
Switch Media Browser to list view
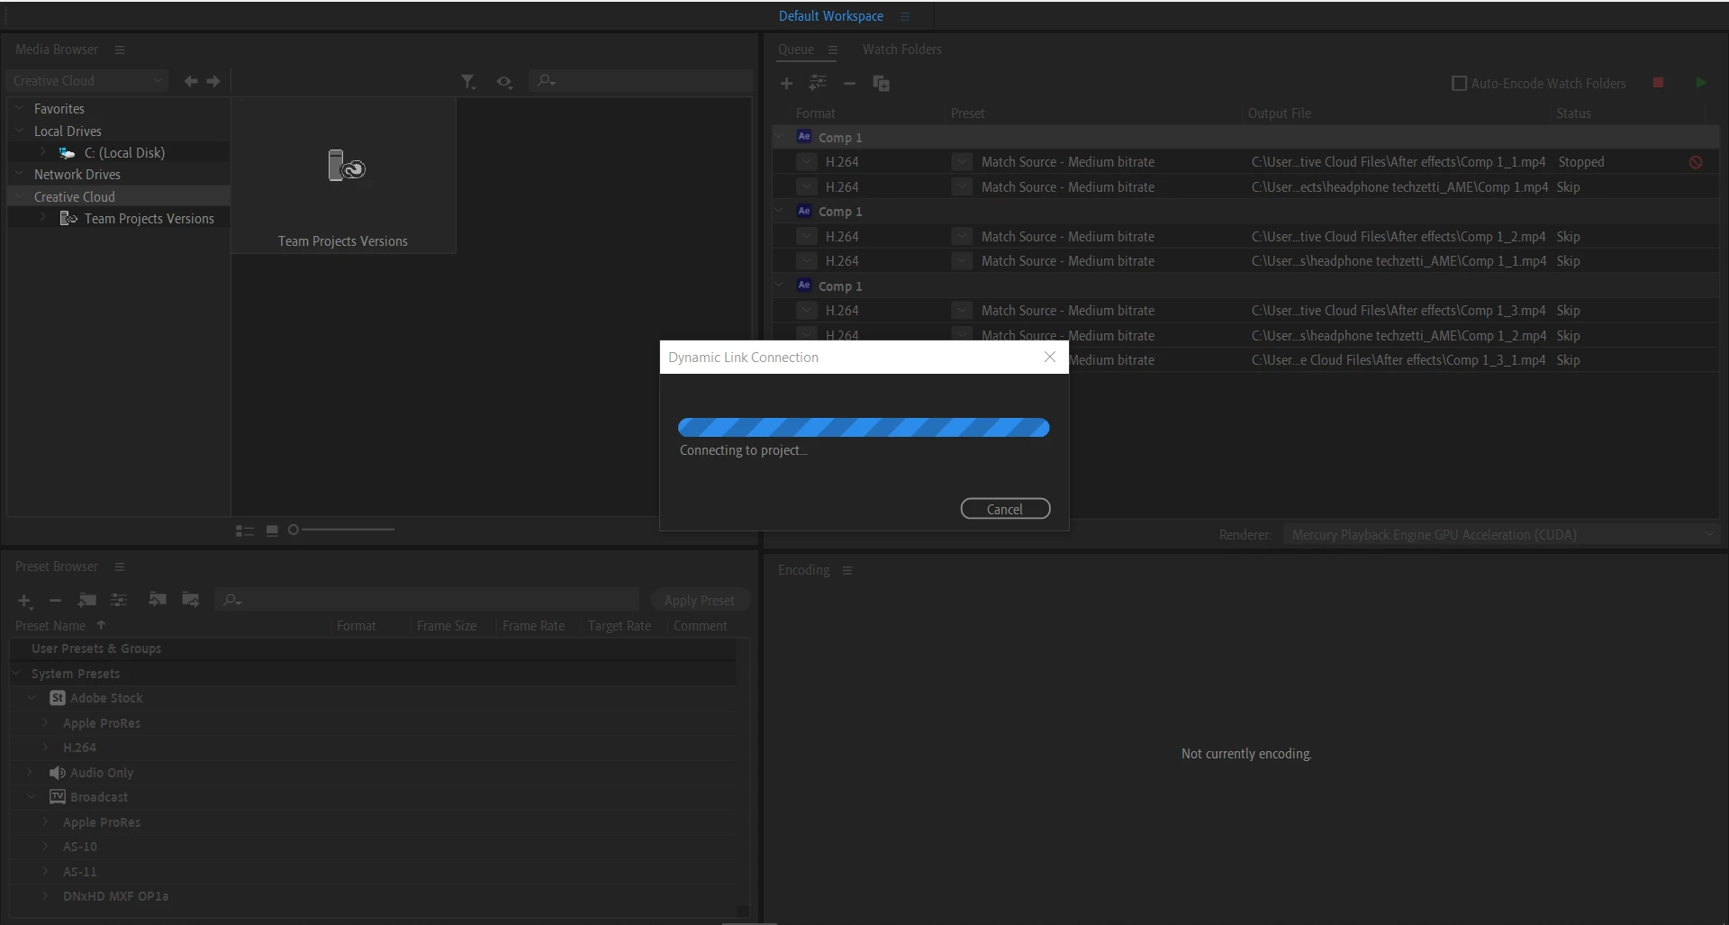click(245, 531)
